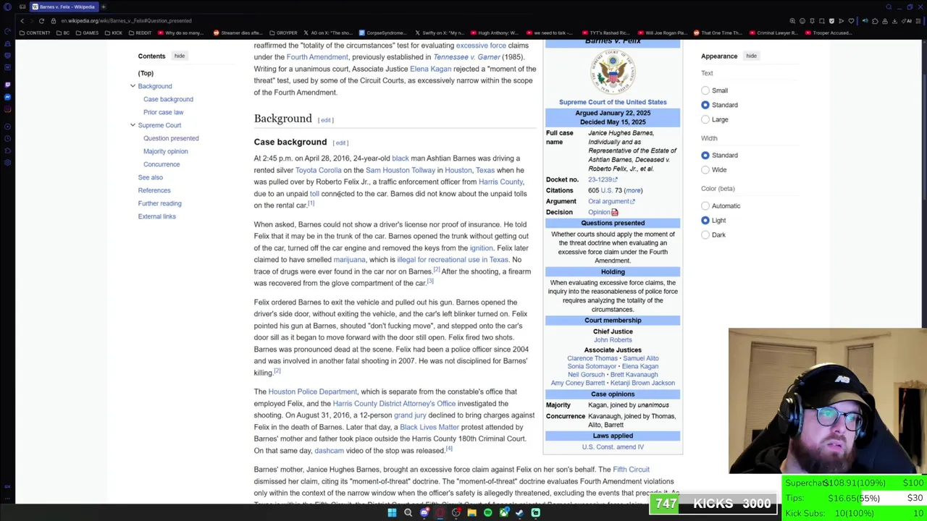This screenshot has height=521, width=927.
Task: Jump to Concurrence in contents
Action: (x=162, y=164)
